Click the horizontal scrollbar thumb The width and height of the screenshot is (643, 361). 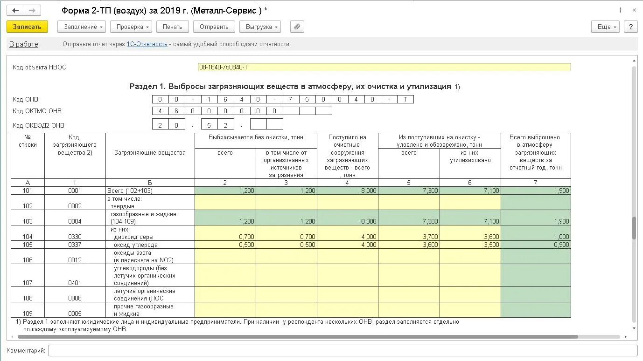click(x=298, y=336)
